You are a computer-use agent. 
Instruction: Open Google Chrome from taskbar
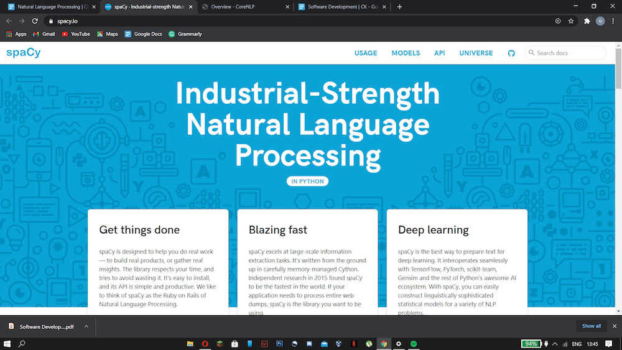click(384, 344)
